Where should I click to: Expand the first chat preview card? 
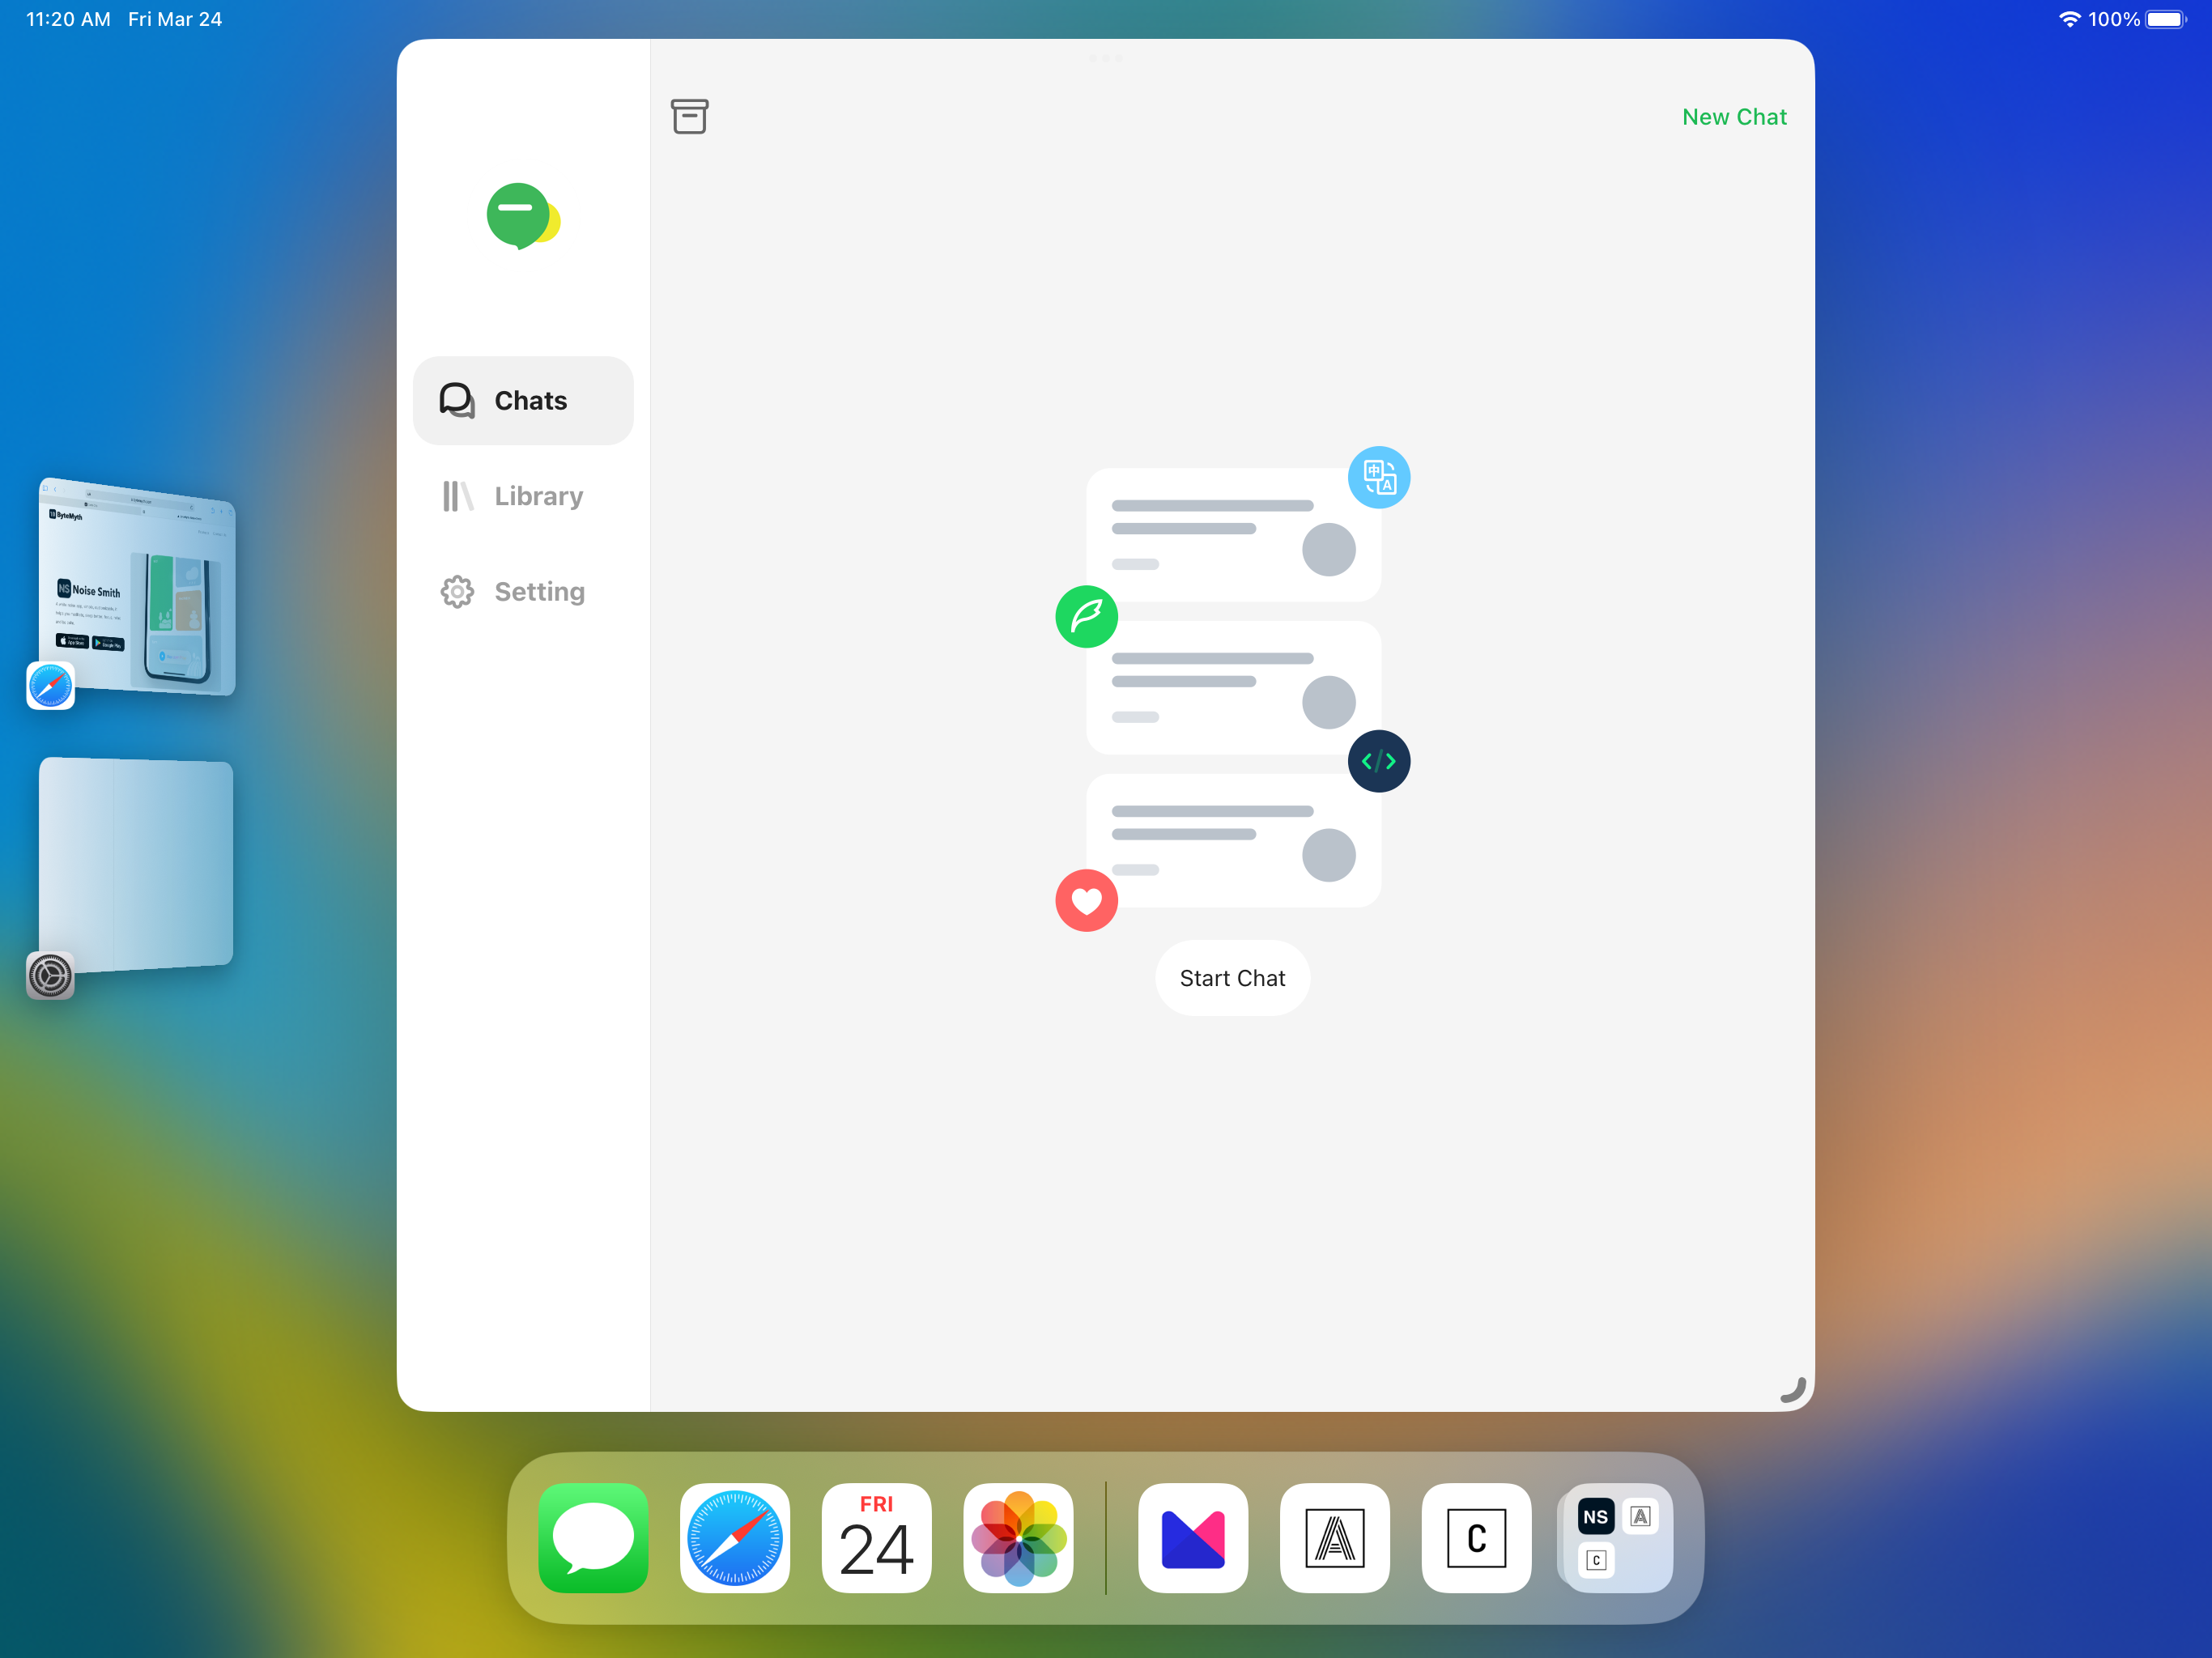pyautogui.click(x=1231, y=531)
